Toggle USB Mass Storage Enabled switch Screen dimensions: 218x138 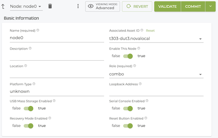[29, 108]
